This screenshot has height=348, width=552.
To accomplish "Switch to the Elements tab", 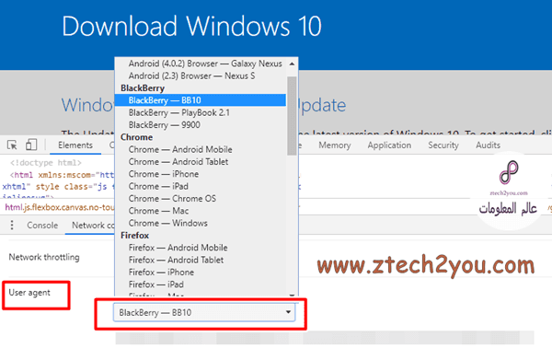I will (75, 145).
